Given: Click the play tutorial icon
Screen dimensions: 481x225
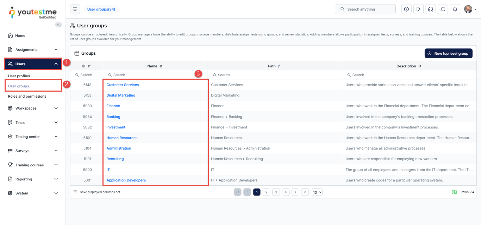Looking at the screenshot, I should click(x=418, y=9).
